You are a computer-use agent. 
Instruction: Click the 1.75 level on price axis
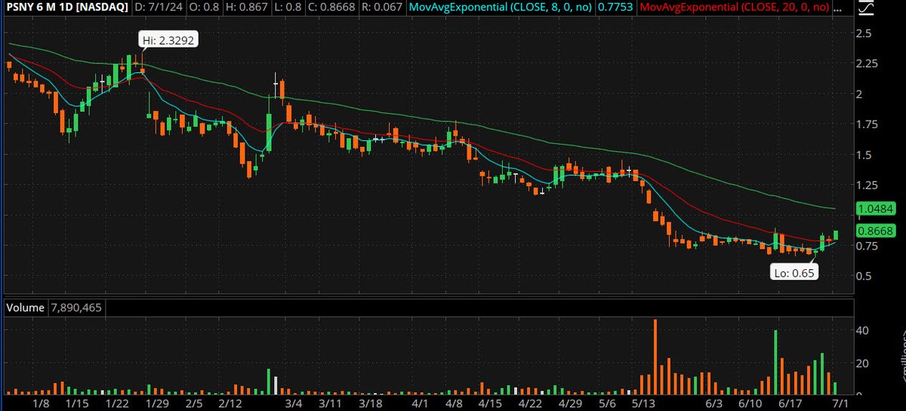pyautogui.click(x=868, y=124)
